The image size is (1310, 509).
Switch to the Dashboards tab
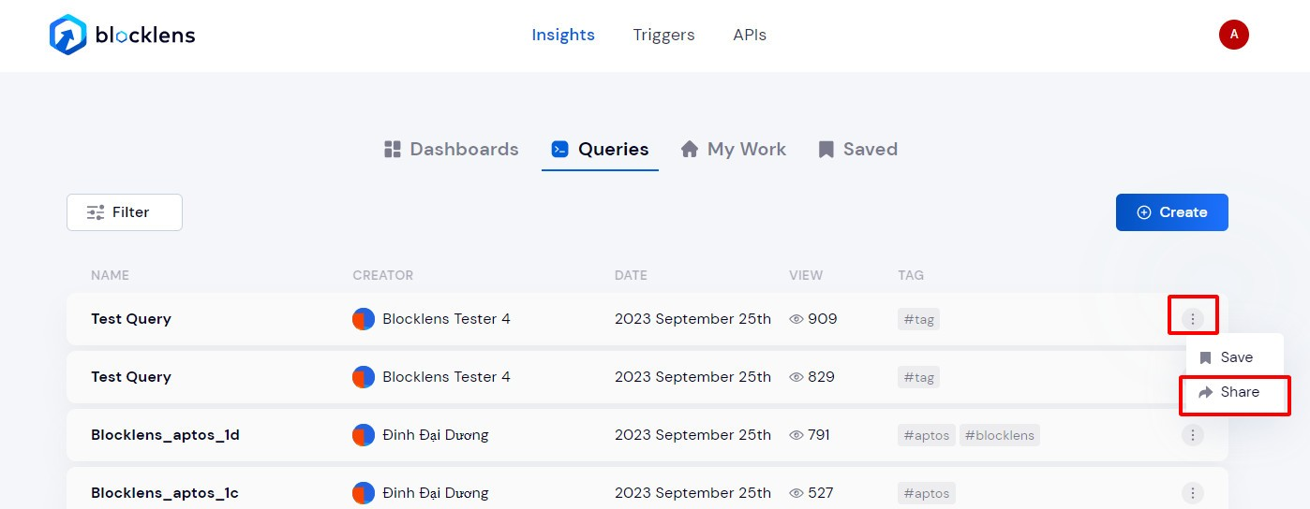(x=452, y=150)
